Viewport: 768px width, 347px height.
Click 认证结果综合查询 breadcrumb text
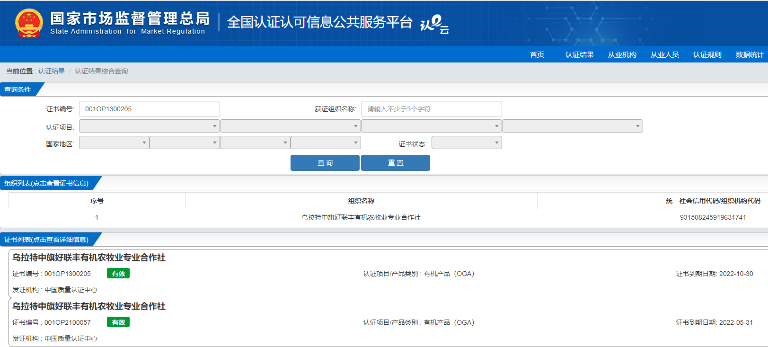click(x=101, y=71)
